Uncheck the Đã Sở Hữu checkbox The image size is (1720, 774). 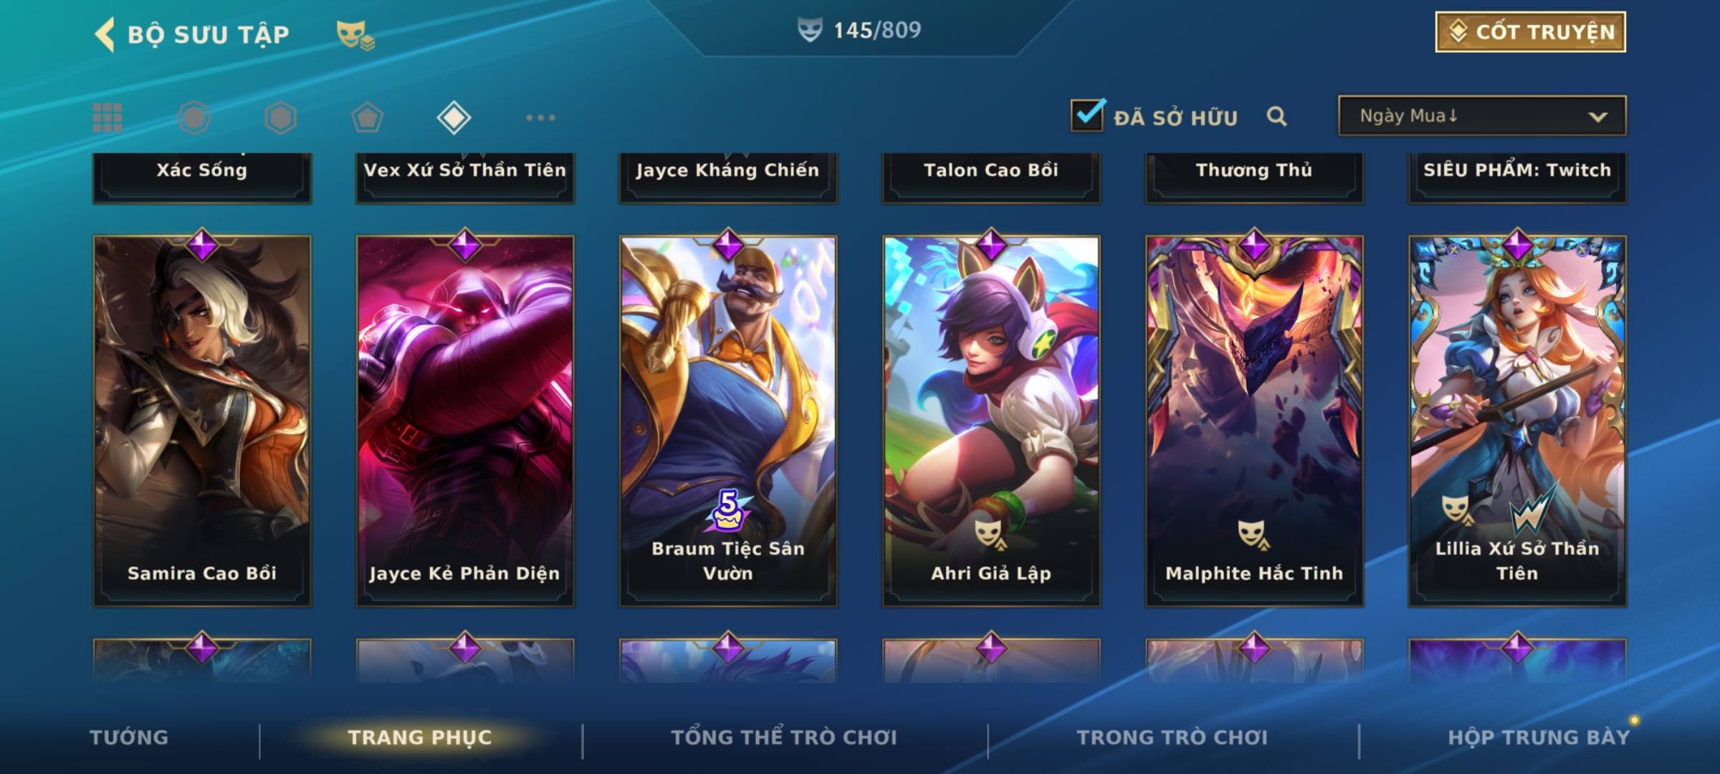click(x=1087, y=115)
